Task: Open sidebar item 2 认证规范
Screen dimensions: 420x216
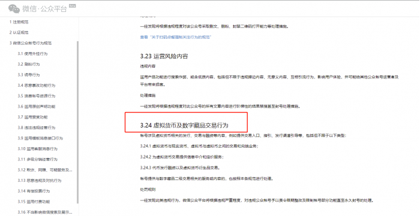Action: [19, 32]
